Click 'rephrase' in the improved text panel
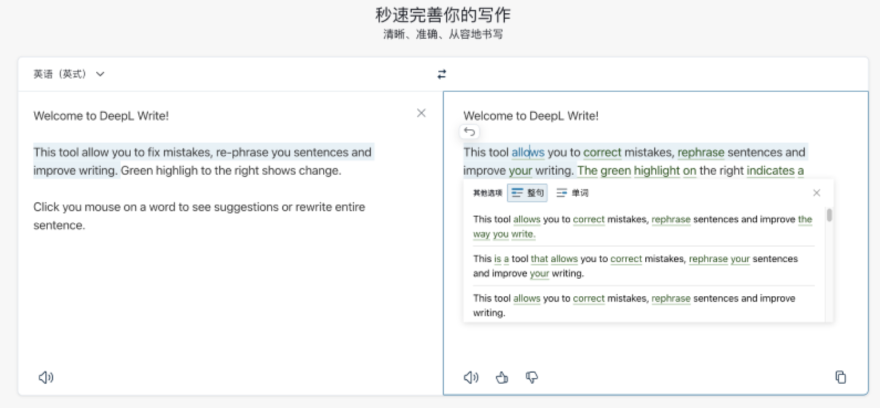This screenshot has width=880, height=408. click(700, 152)
